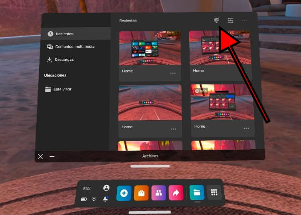The width and height of the screenshot is (301, 215).
Task: Close the Archivos window with the X
Action: [40, 156]
